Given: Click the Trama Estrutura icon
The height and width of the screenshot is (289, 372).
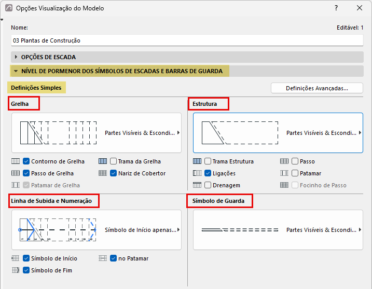Looking at the screenshot, I should [197, 161].
